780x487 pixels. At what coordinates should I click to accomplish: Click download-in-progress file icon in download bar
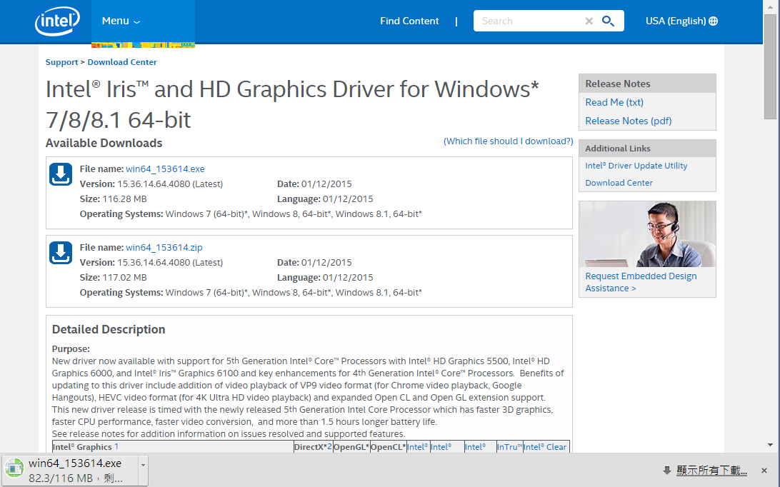tap(14, 469)
